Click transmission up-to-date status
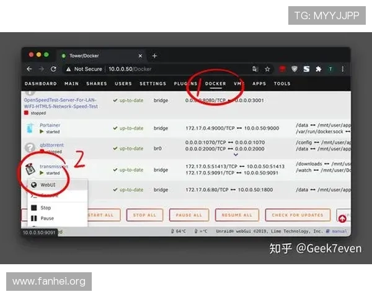Viewport: 372px width, 297px height. pyautogui.click(x=128, y=170)
